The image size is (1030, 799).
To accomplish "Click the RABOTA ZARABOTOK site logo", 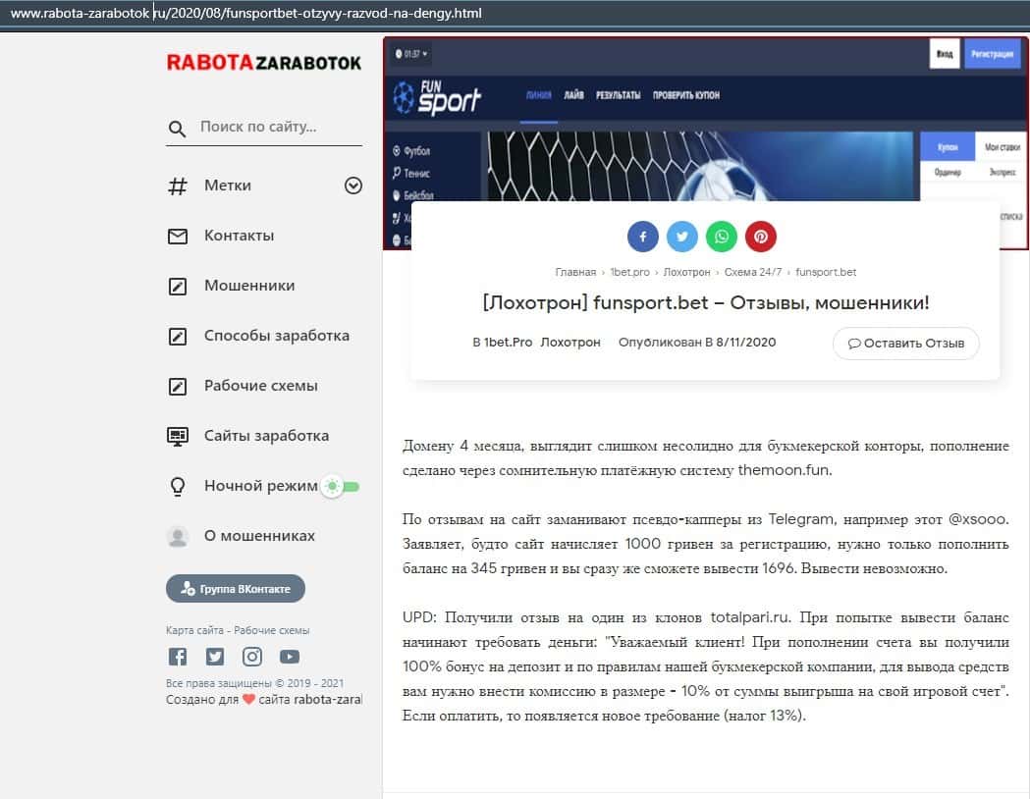I will (x=263, y=63).
